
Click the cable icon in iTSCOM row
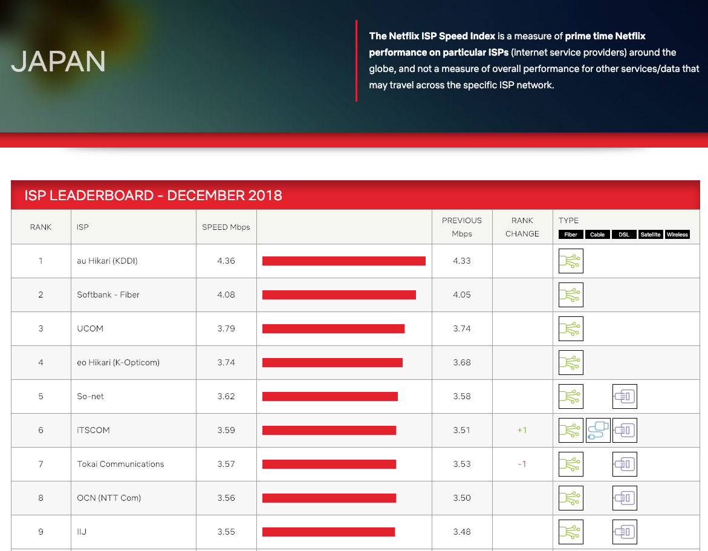[x=598, y=431]
